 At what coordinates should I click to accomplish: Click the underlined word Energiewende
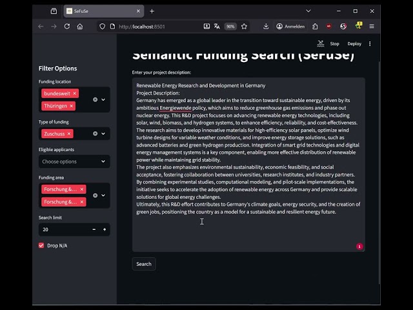point(176,108)
